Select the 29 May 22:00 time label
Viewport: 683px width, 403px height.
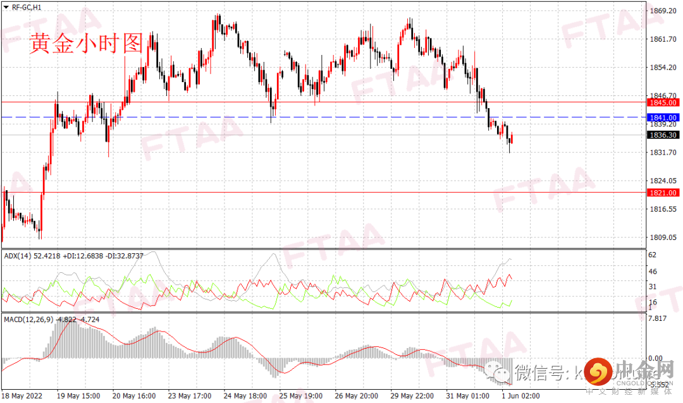pyautogui.click(x=412, y=396)
